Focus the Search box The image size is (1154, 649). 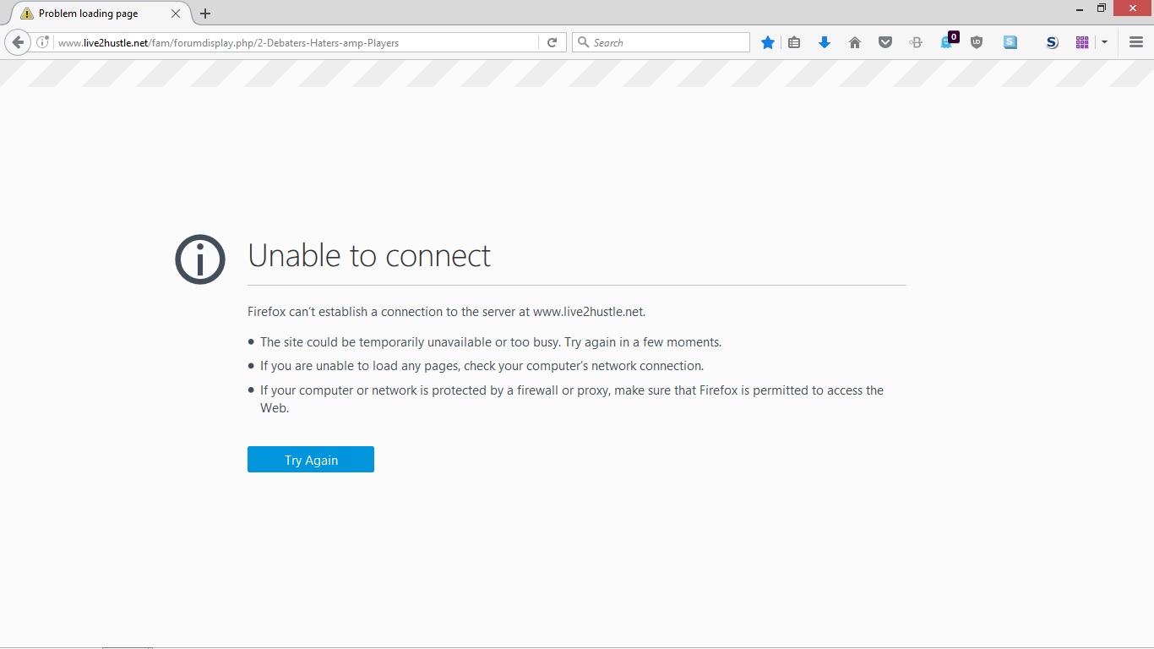point(661,42)
